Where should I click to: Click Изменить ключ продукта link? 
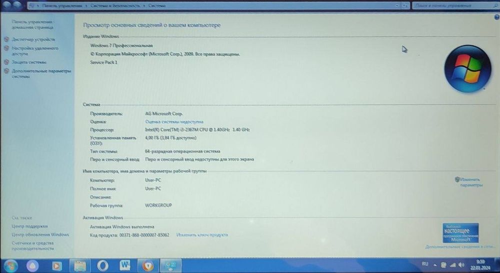click(x=202, y=235)
